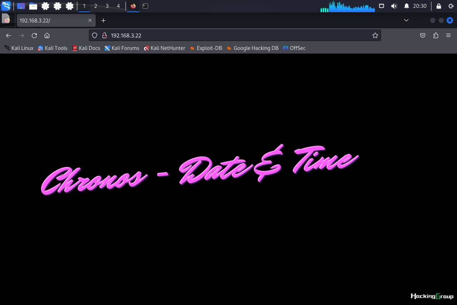
Task: Open a new browser tab
Action: [104, 21]
